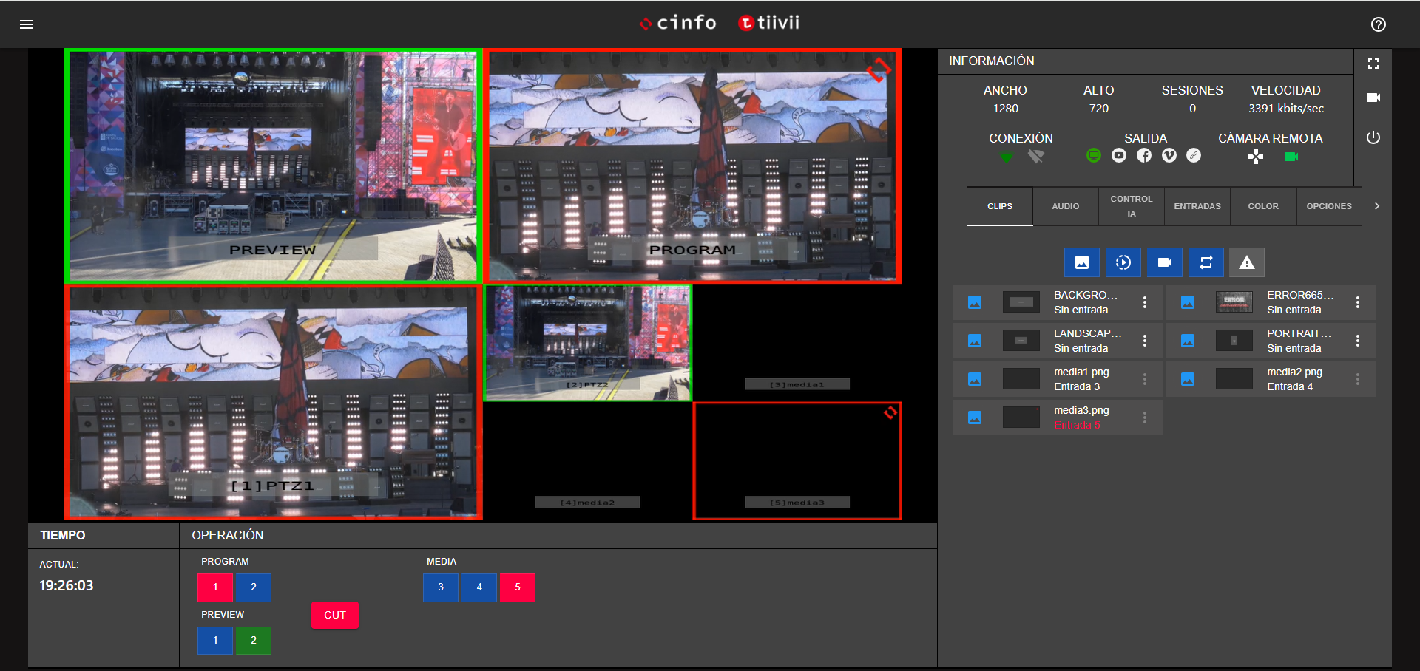The width and height of the screenshot is (1420, 671).
Task: Select the Vimeo output icon
Action: [1169, 156]
